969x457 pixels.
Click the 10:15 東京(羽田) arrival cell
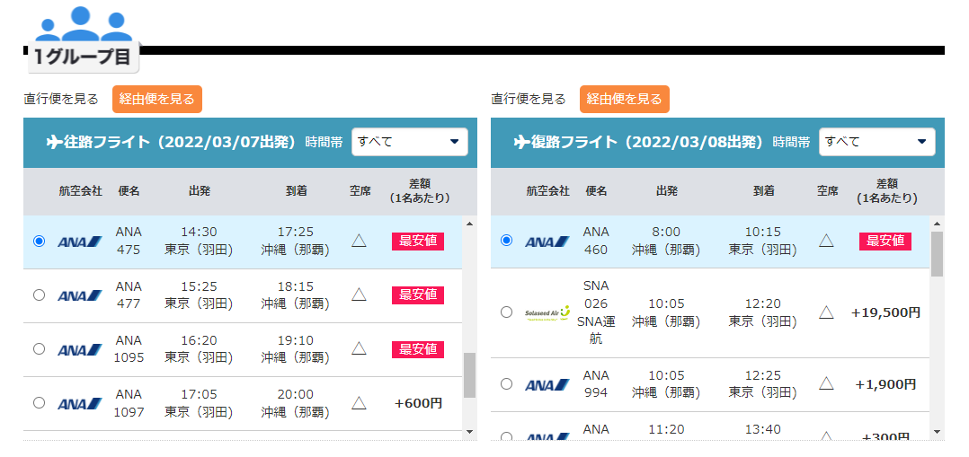pos(762,241)
